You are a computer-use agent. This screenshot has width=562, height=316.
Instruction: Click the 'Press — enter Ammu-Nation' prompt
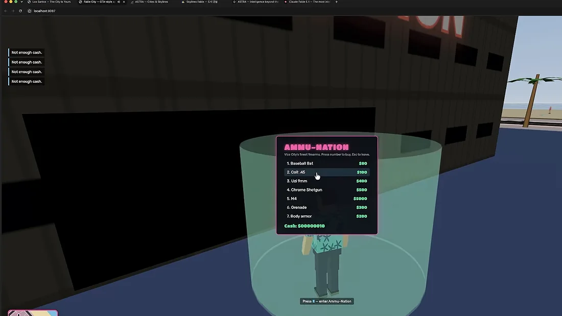(327, 301)
